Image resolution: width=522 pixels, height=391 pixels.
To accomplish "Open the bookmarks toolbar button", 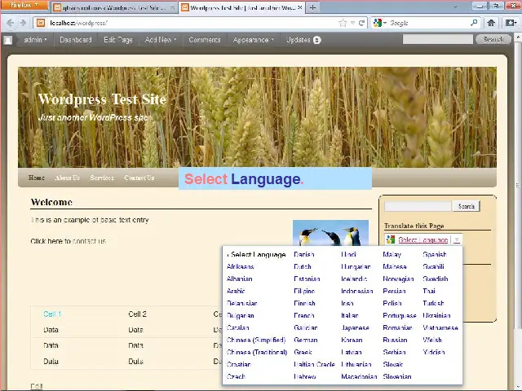I will pyautogui.click(x=511, y=23).
